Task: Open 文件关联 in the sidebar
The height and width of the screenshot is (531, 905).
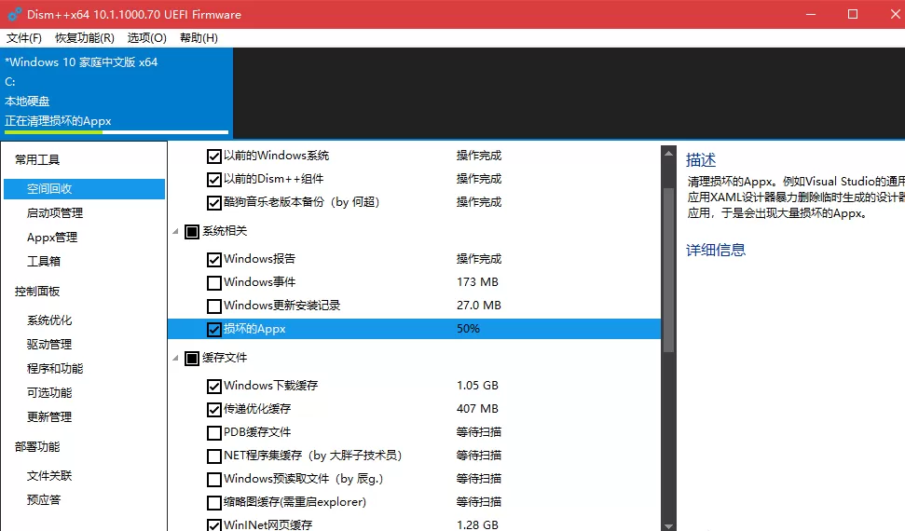Action: tap(49, 476)
